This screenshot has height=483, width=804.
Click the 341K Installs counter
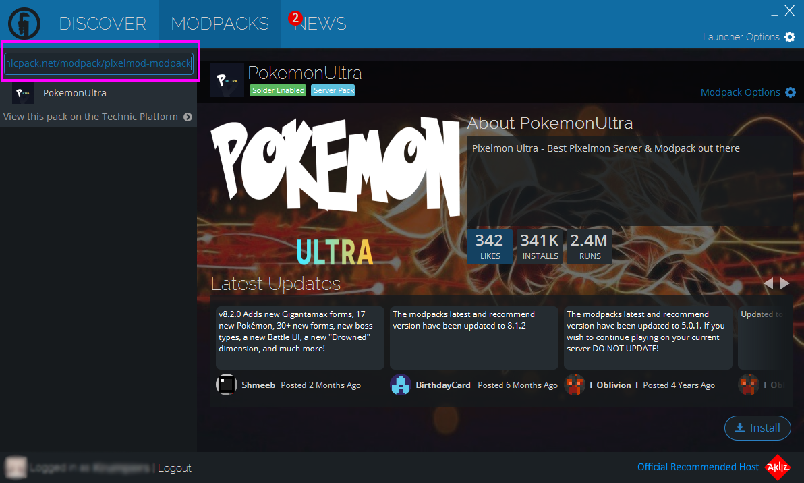(540, 247)
